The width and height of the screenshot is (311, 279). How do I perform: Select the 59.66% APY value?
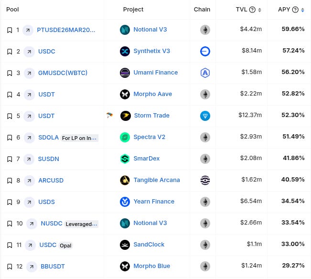tap(293, 29)
